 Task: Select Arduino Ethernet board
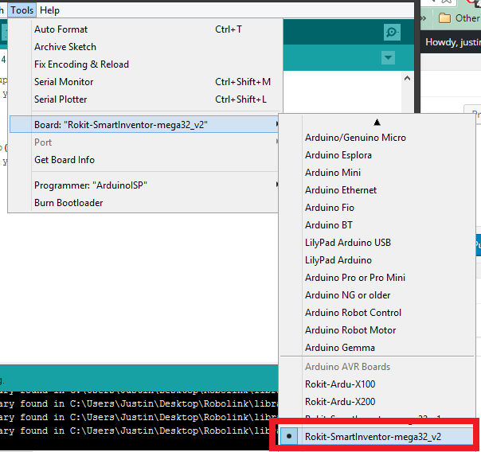pos(377,190)
